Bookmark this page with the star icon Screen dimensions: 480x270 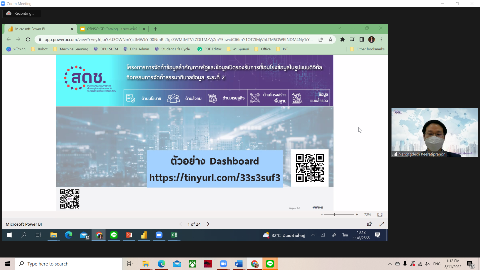tap(330, 39)
